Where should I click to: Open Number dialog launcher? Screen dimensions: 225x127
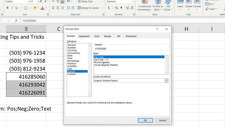(x=134, y=14)
